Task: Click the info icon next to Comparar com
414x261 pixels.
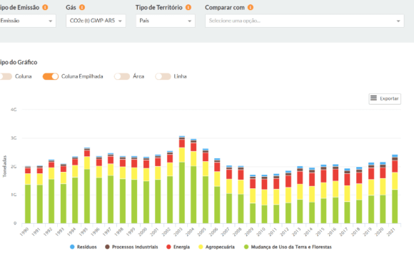Action: tap(251, 7)
